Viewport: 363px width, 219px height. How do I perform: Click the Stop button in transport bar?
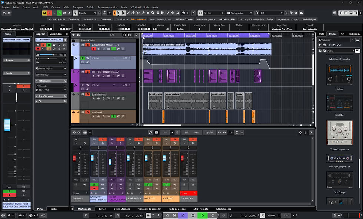(193, 215)
